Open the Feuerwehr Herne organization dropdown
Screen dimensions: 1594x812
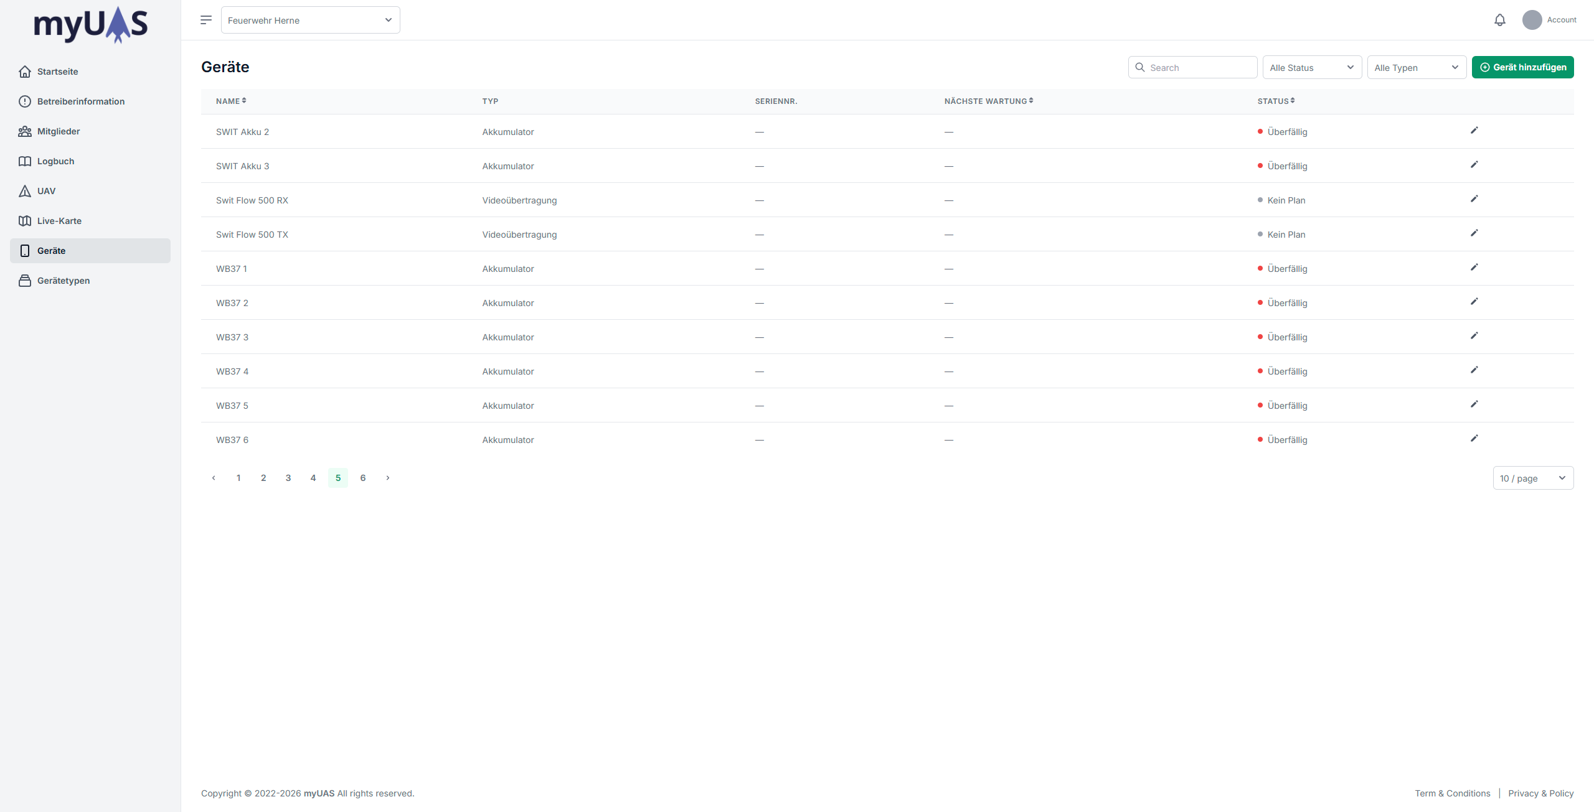point(310,20)
